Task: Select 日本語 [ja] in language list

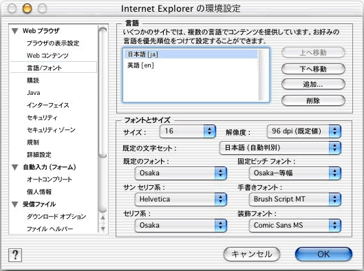Action: 191,54
